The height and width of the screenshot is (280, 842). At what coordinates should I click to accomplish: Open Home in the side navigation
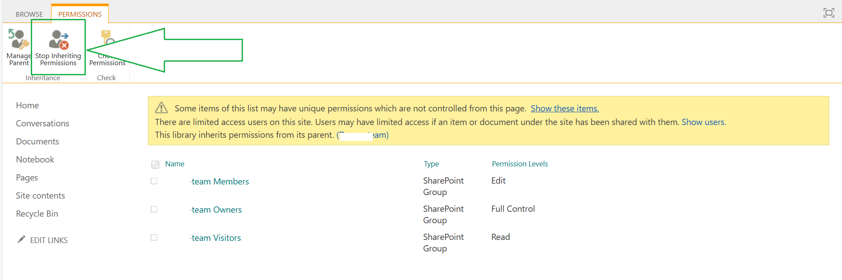pos(27,105)
